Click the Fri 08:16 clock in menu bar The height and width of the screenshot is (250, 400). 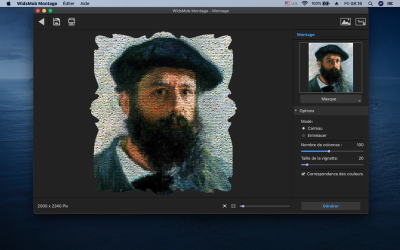click(x=353, y=3)
